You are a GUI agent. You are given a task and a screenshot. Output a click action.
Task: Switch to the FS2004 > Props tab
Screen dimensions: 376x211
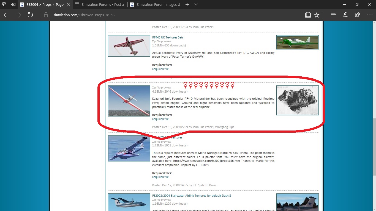coord(45,5)
